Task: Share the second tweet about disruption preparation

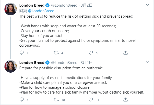Action: point(125,100)
